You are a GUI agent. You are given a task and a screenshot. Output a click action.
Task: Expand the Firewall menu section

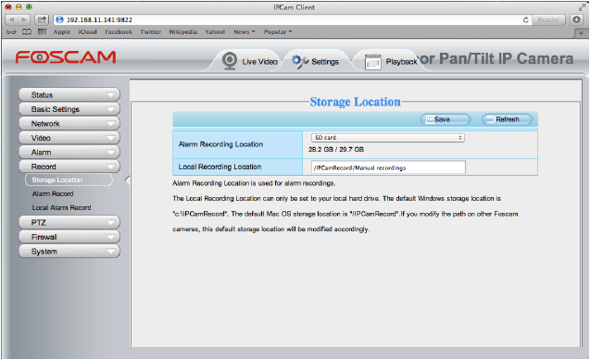(x=69, y=237)
